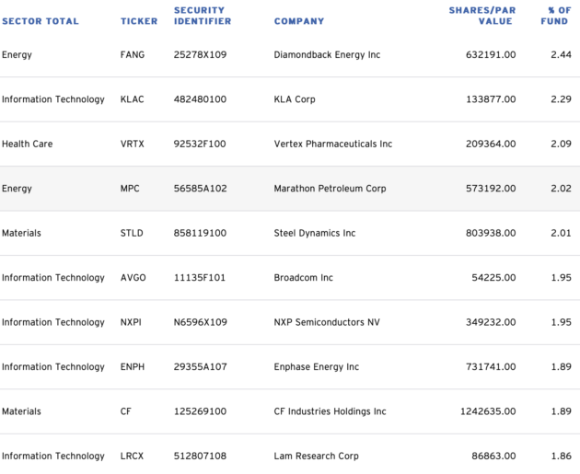The width and height of the screenshot is (580, 474).
Task: Select Health Care sector cell
Action: click(x=27, y=144)
